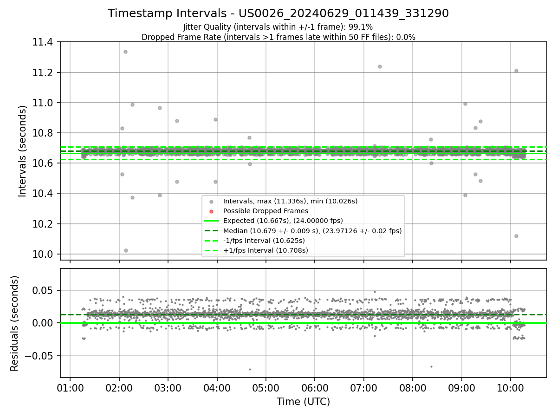Click legend entry 'Expected (10.667s), (24.00000 fps)'
This screenshot has width=557, height=418.
pos(283,221)
